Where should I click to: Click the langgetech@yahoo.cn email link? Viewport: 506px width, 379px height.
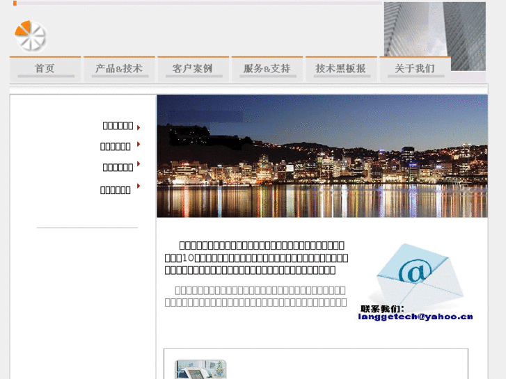coord(416,316)
